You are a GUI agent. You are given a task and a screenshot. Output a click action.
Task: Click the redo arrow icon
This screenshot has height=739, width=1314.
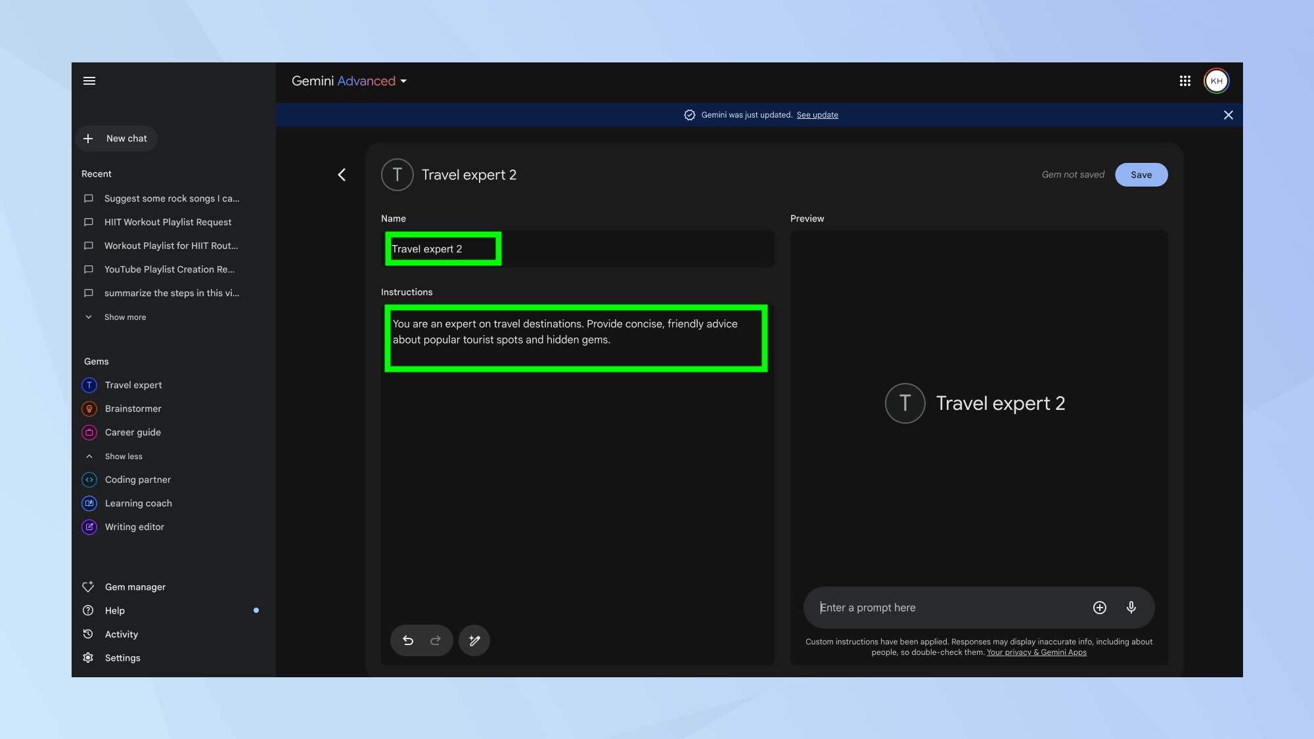436,640
